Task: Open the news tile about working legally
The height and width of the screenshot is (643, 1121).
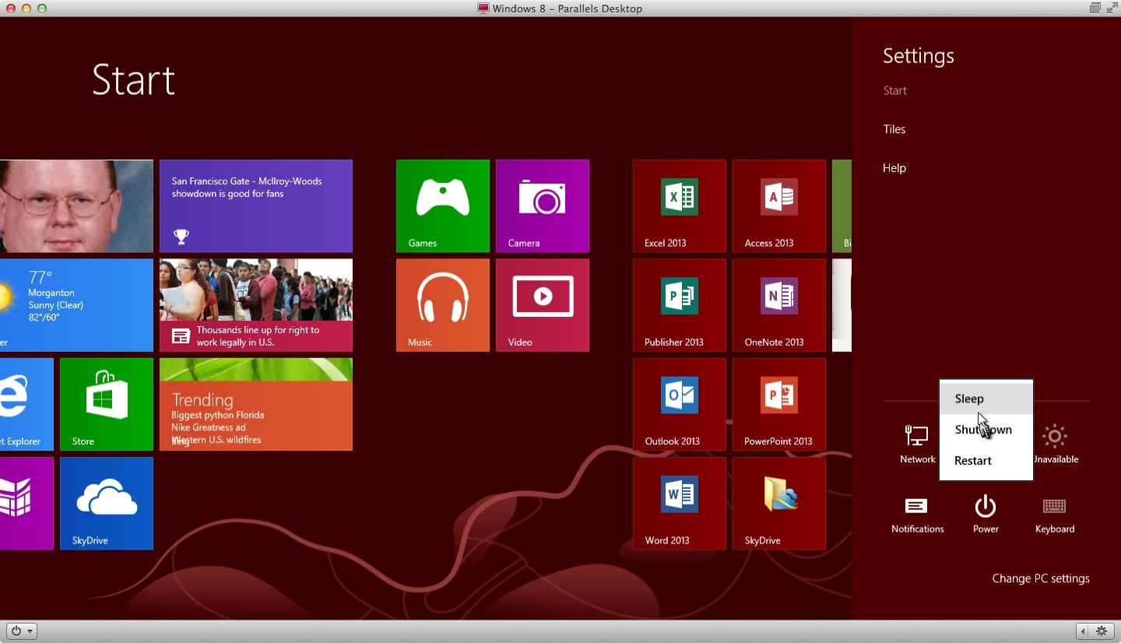Action: click(x=256, y=305)
